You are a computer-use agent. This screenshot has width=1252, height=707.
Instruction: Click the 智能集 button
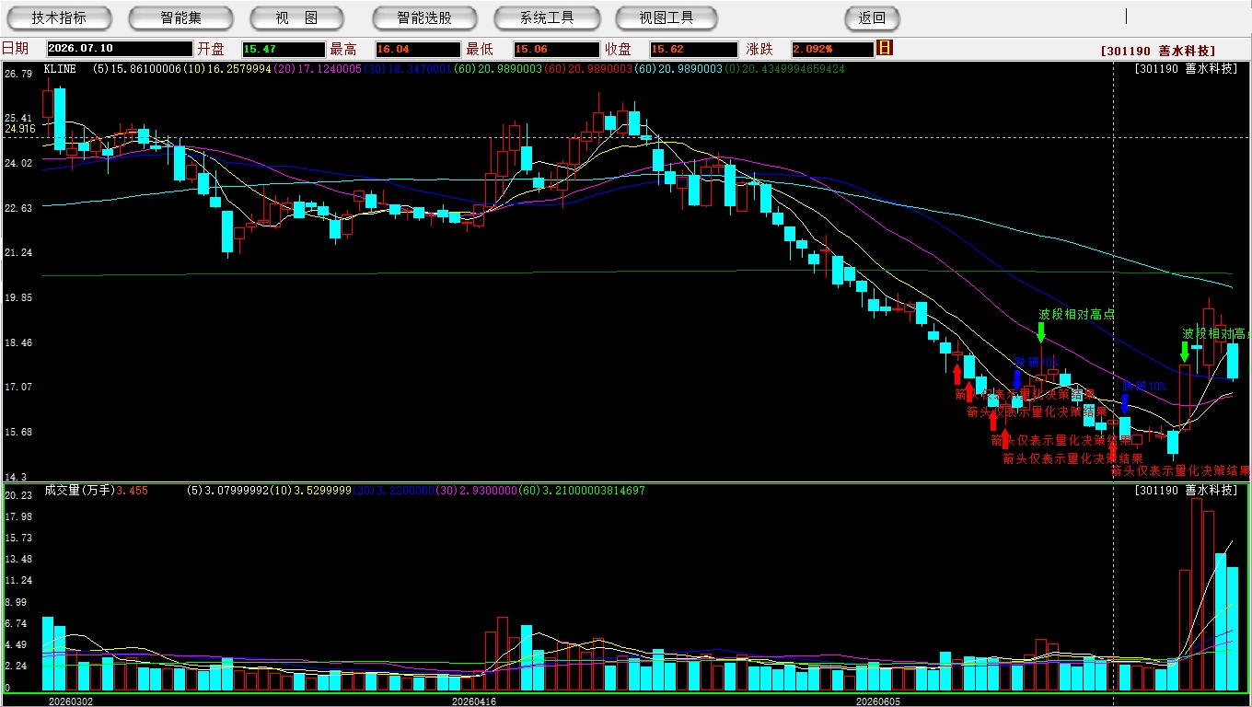(x=180, y=17)
